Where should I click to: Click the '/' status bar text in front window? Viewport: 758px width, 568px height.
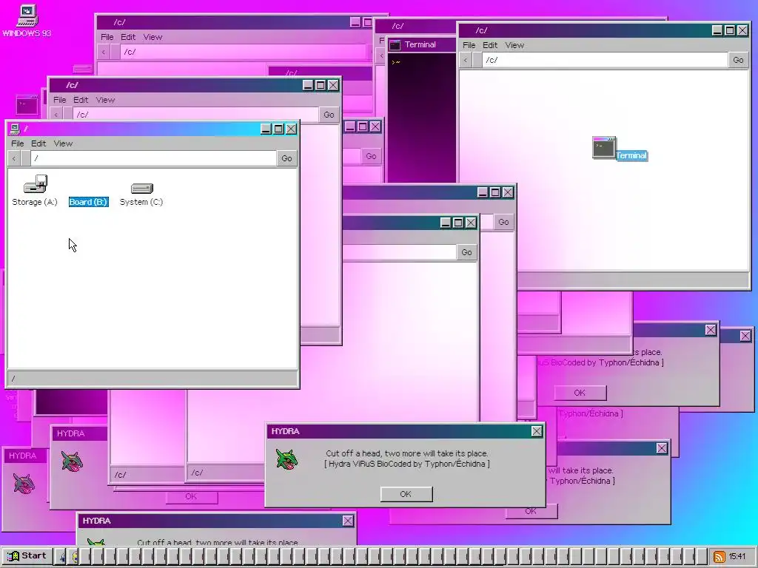(x=13, y=379)
